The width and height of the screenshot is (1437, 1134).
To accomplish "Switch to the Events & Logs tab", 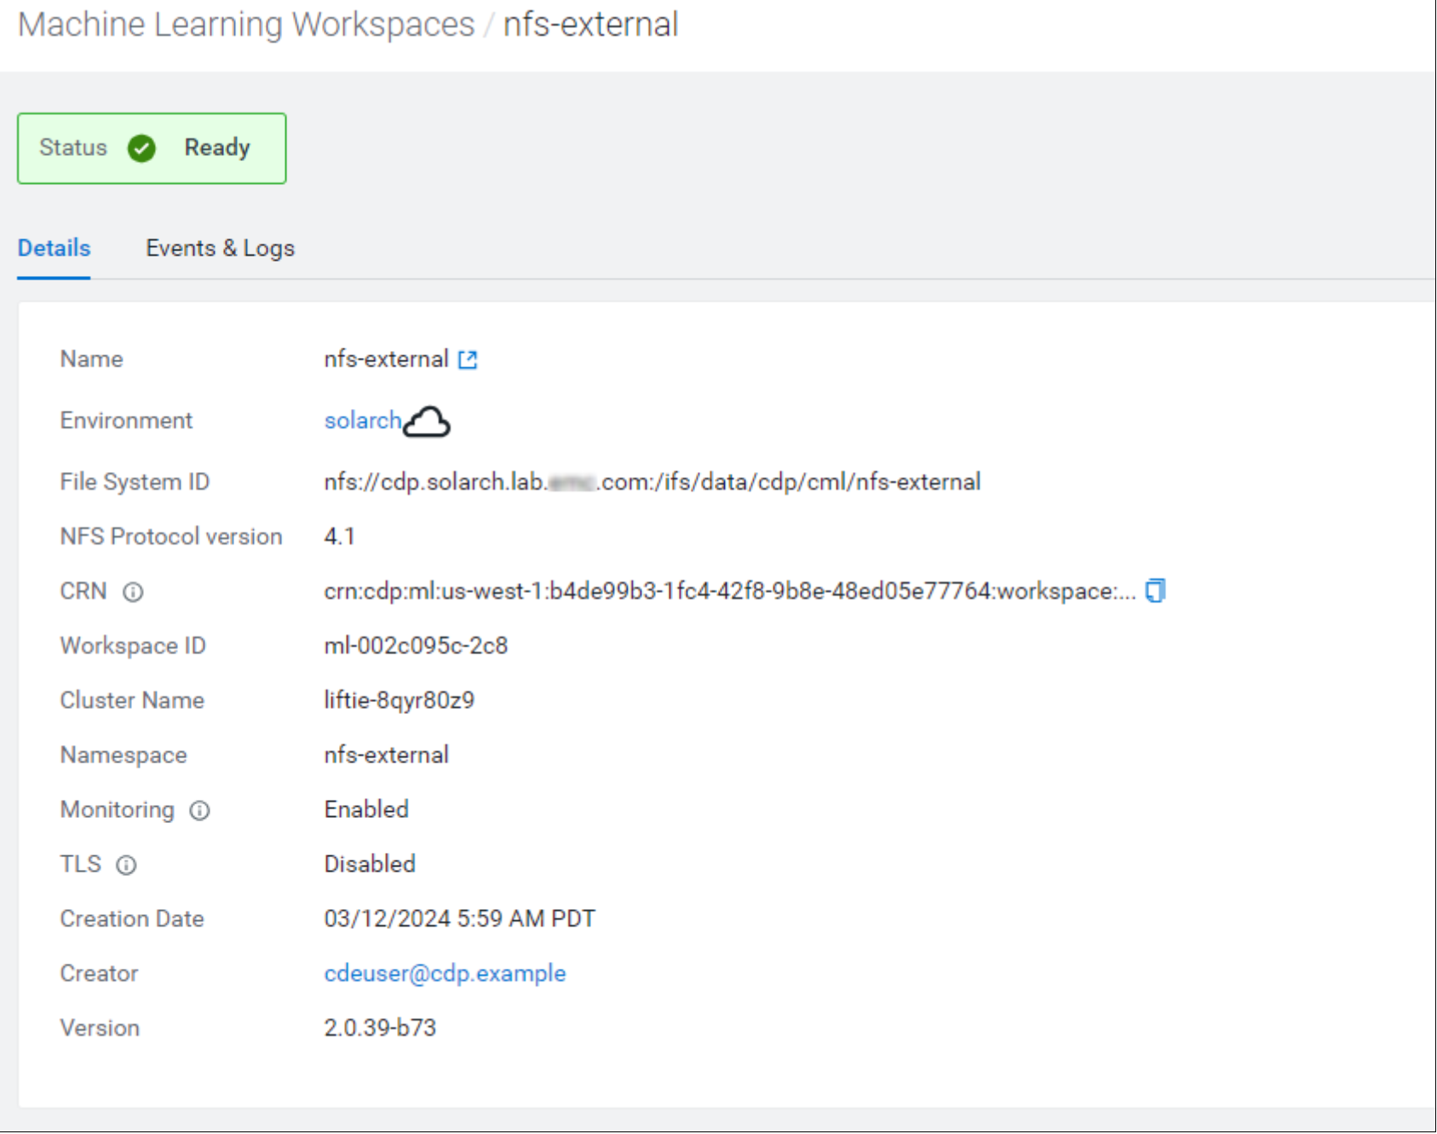I will [x=220, y=248].
